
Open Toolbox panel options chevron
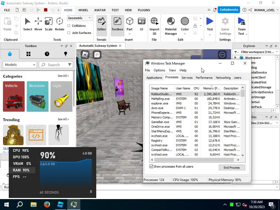point(62,46)
